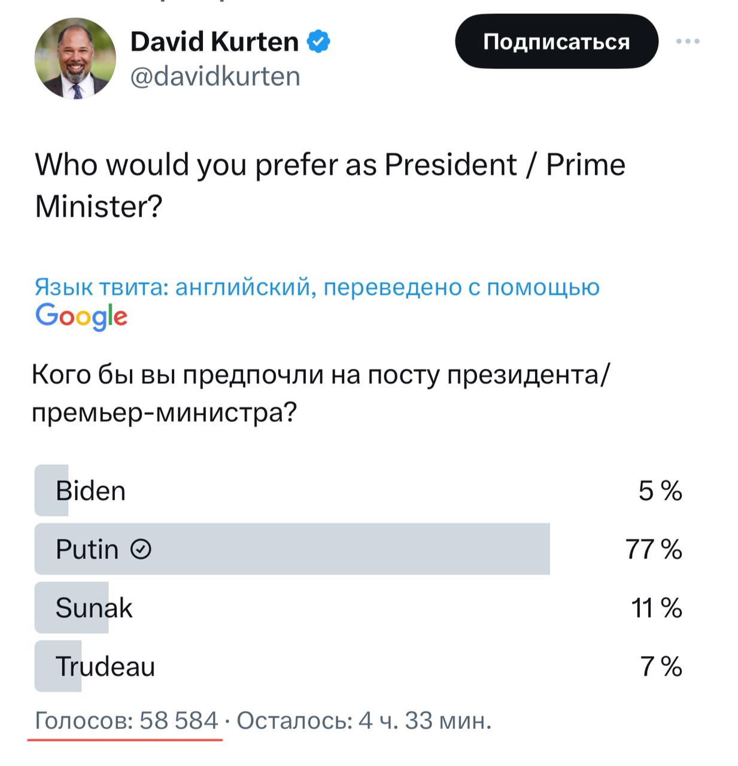Click the David Kurten display name
Screen dimensions: 738x766
pos(214,42)
